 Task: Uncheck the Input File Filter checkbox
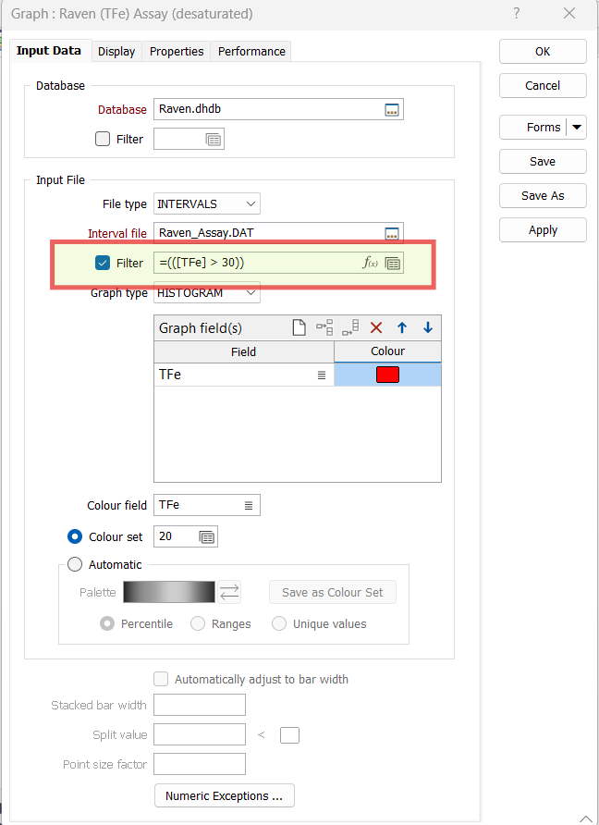pyautogui.click(x=103, y=263)
